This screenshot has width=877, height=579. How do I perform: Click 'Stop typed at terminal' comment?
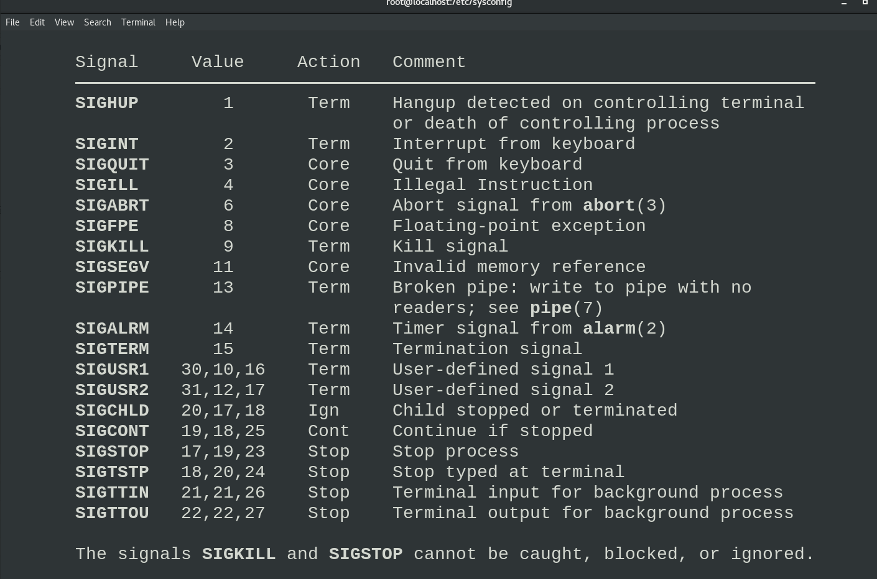tap(509, 472)
